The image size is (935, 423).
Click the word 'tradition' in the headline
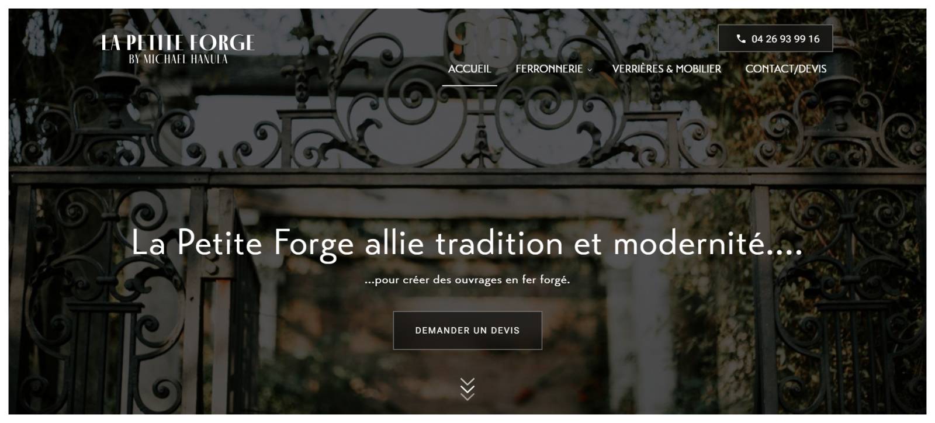coord(499,244)
